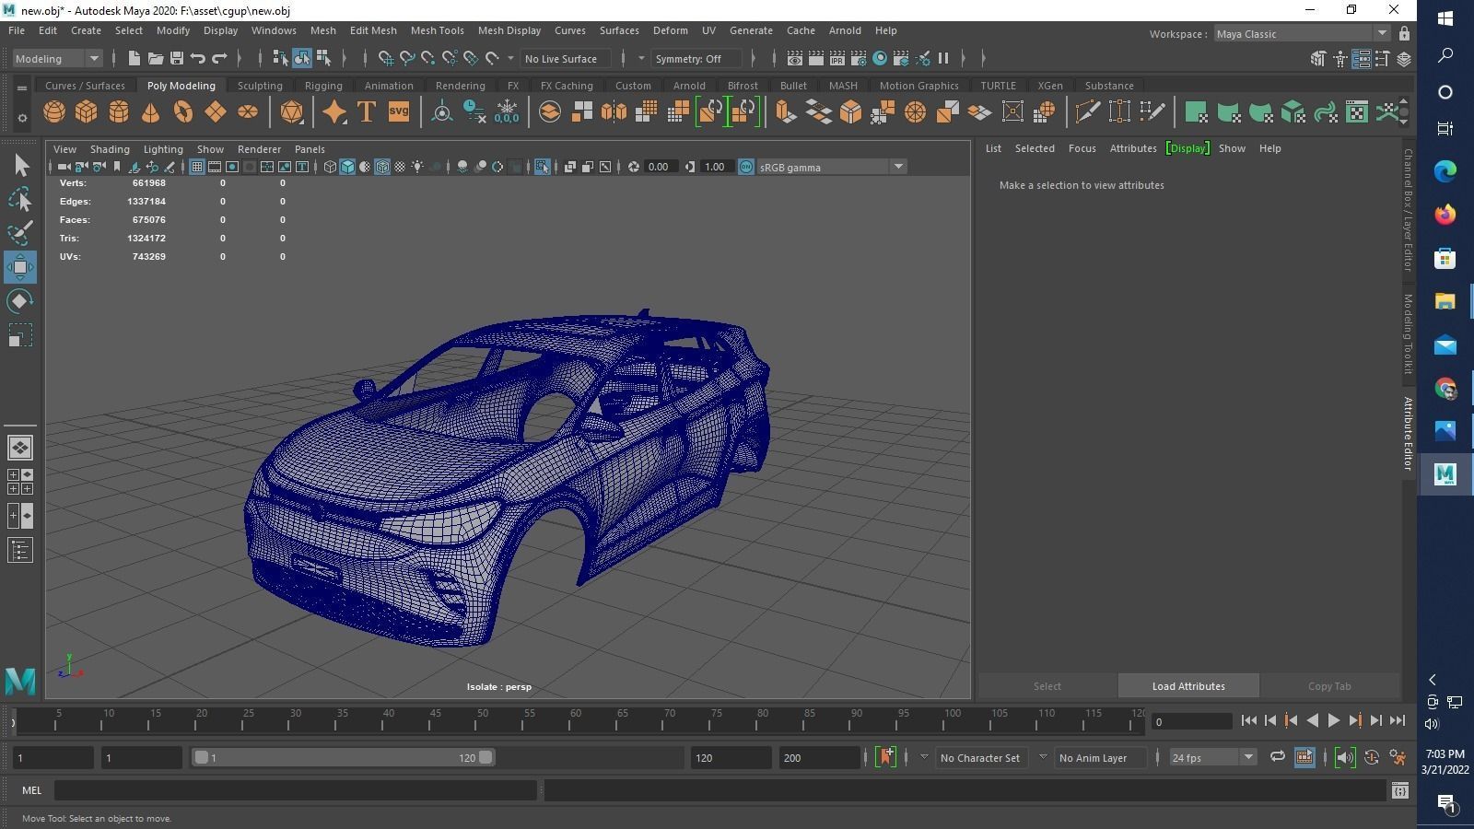Toggle use all lights bulb icon
The width and height of the screenshot is (1474, 829).
click(417, 167)
